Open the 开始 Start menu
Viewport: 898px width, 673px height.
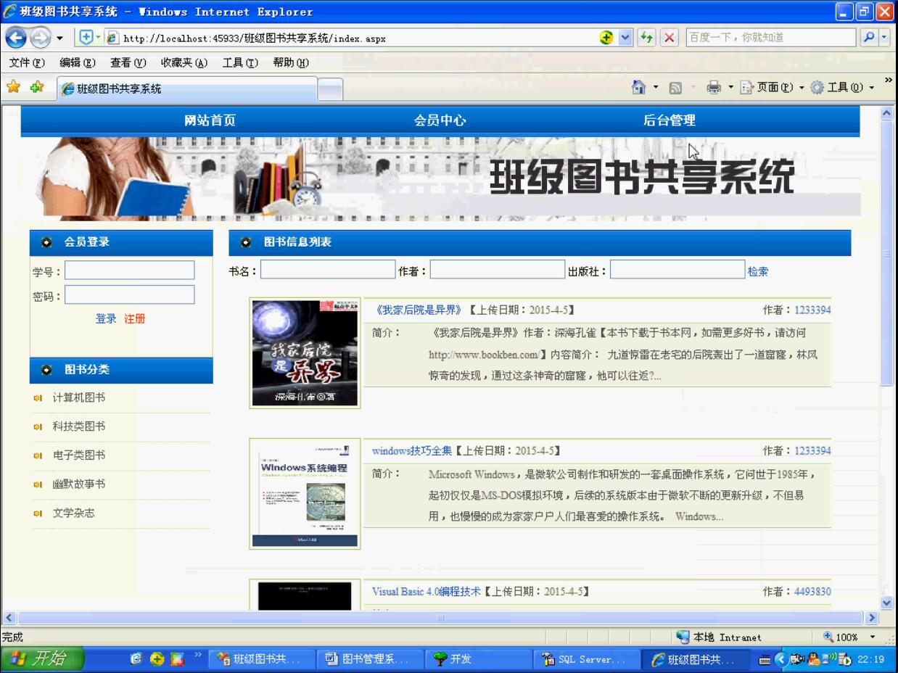tap(43, 659)
